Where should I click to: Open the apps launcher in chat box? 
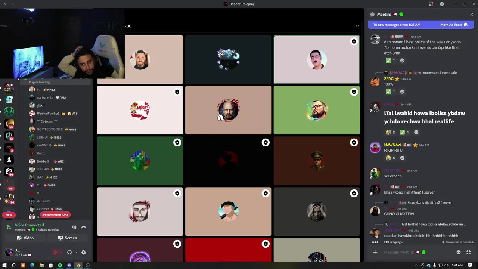coord(468,252)
